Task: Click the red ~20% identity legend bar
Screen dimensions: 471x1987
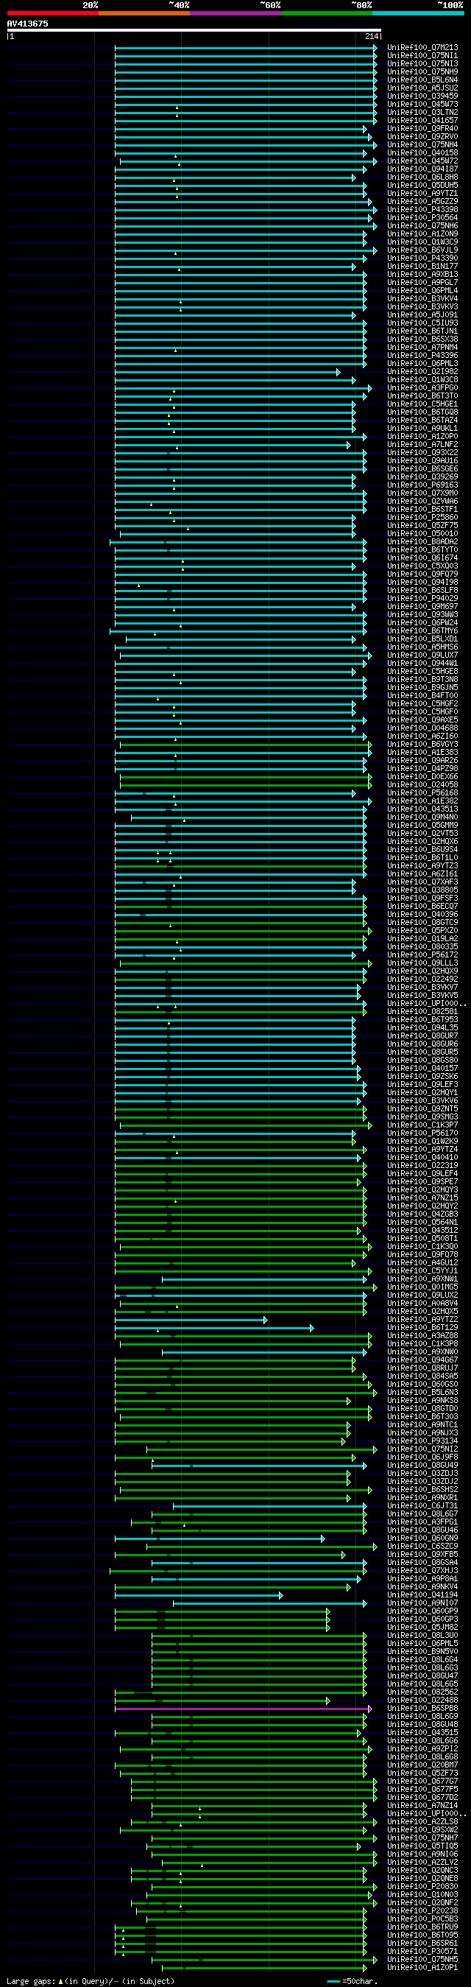Action: pyautogui.click(x=52, y=13)
